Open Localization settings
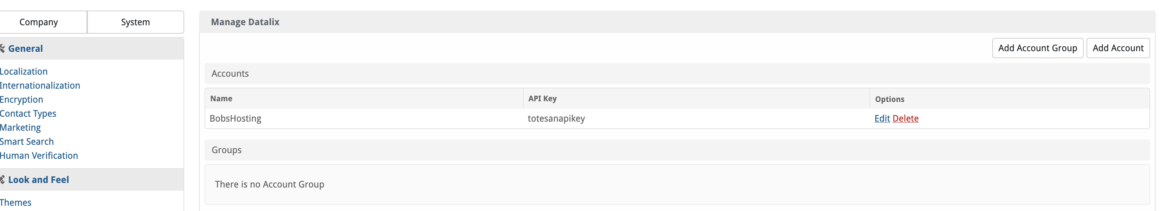 click(24, 72)
